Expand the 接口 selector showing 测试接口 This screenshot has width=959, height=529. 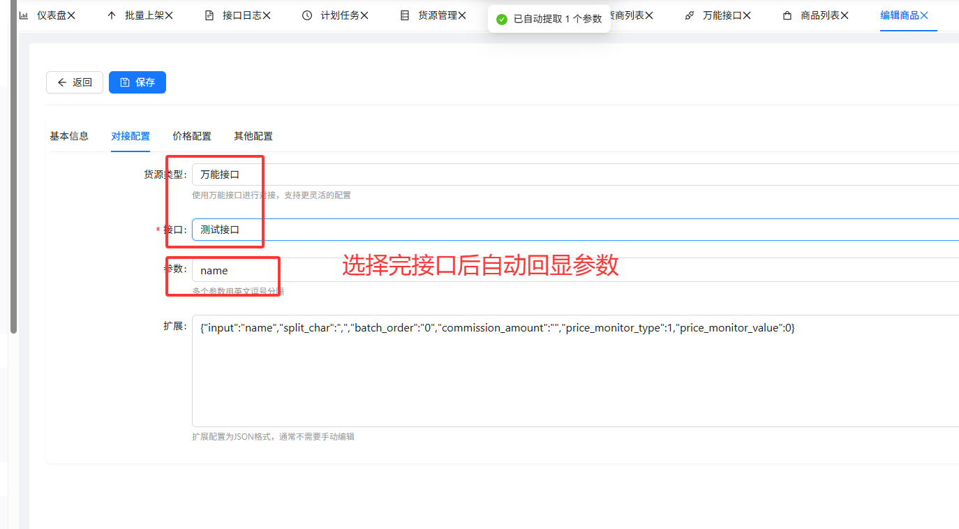(x=572, y=230)
